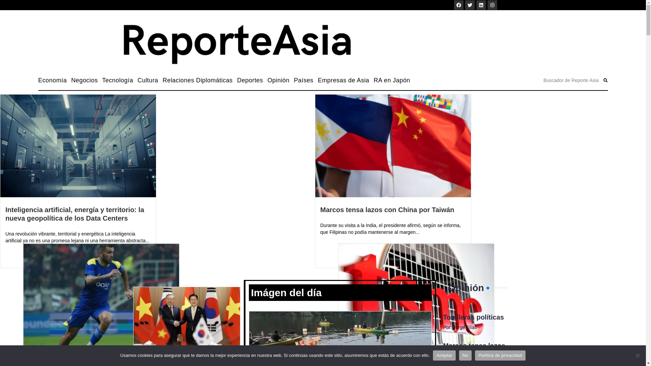
Task: Focus the Buscador de Reporte Asia field
Action: [x=571, y=80]
